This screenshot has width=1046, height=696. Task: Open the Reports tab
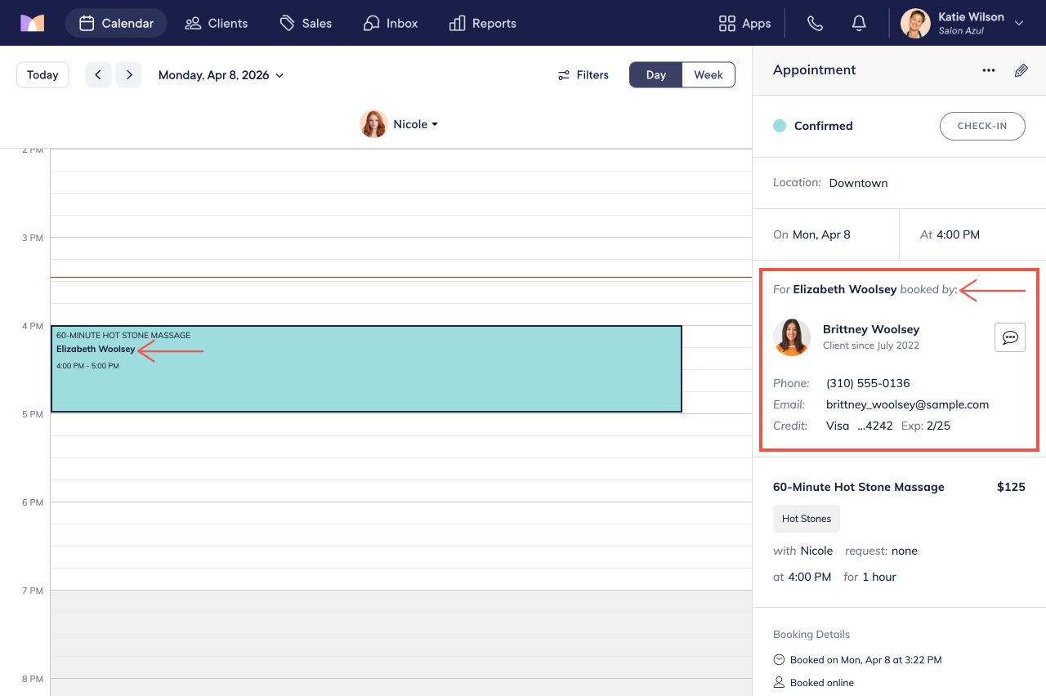[x=483, y=23]
